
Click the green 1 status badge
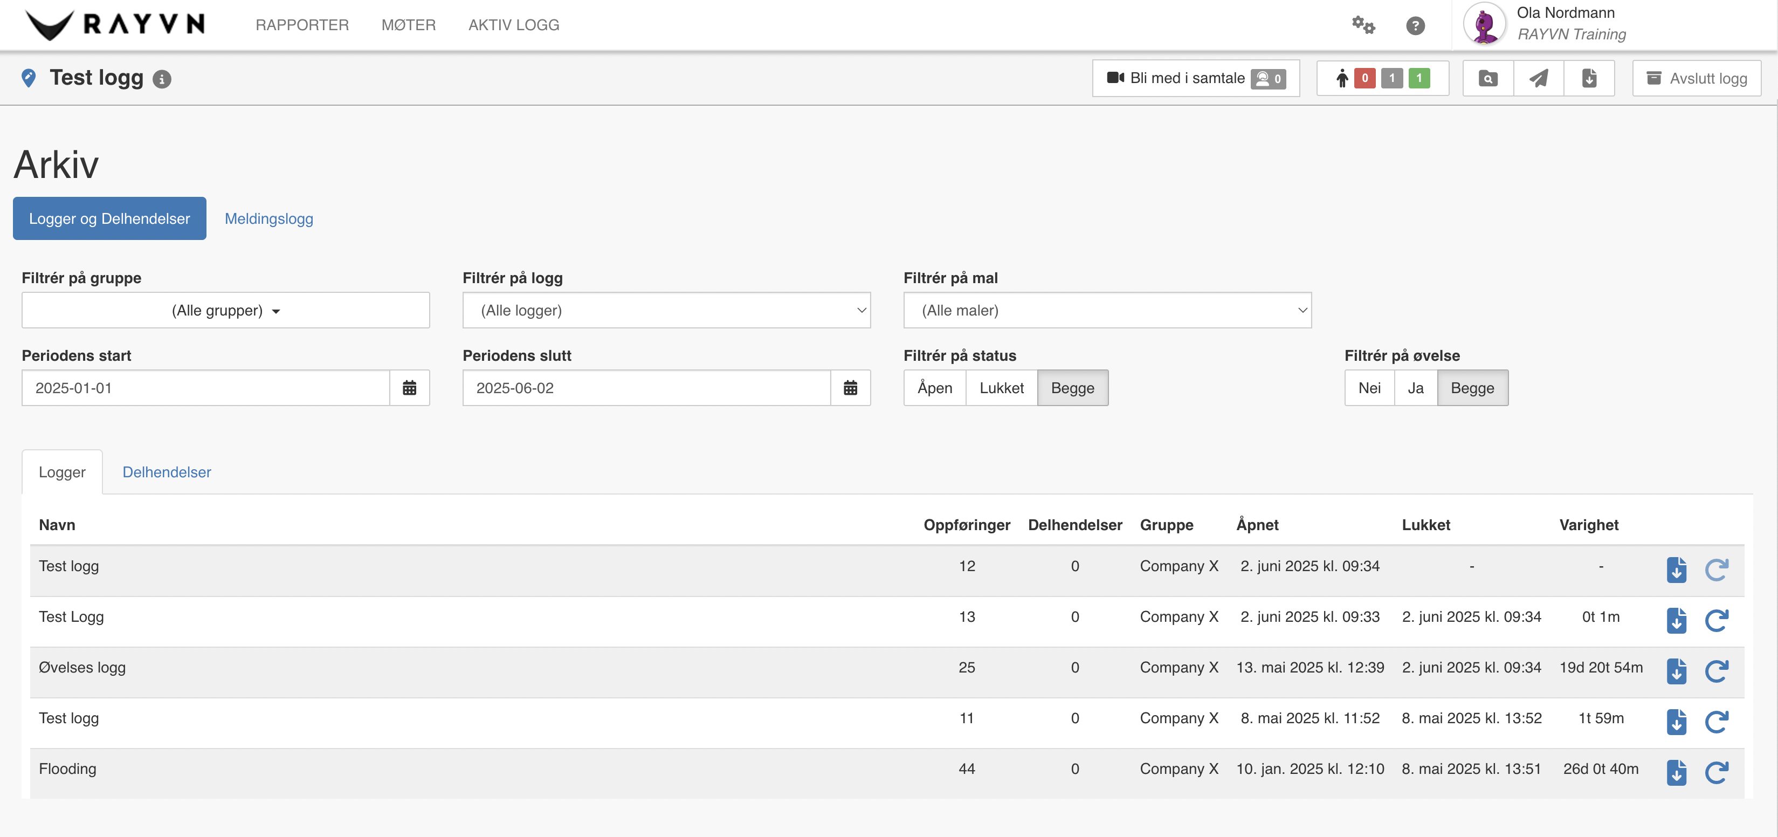(1418, 78)
